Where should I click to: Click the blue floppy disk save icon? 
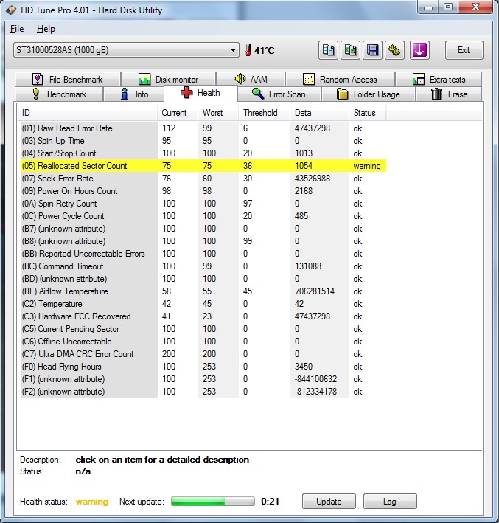372,50
